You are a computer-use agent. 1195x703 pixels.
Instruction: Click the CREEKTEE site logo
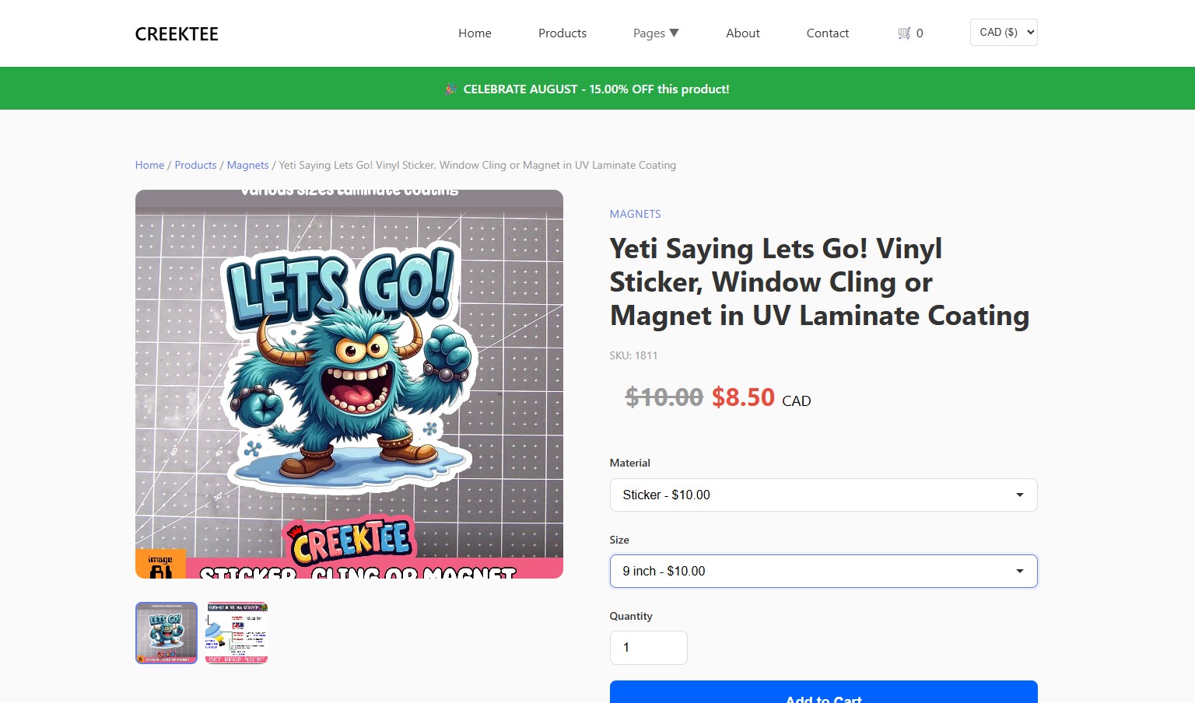pyautogui.click(x=177, y=34)
